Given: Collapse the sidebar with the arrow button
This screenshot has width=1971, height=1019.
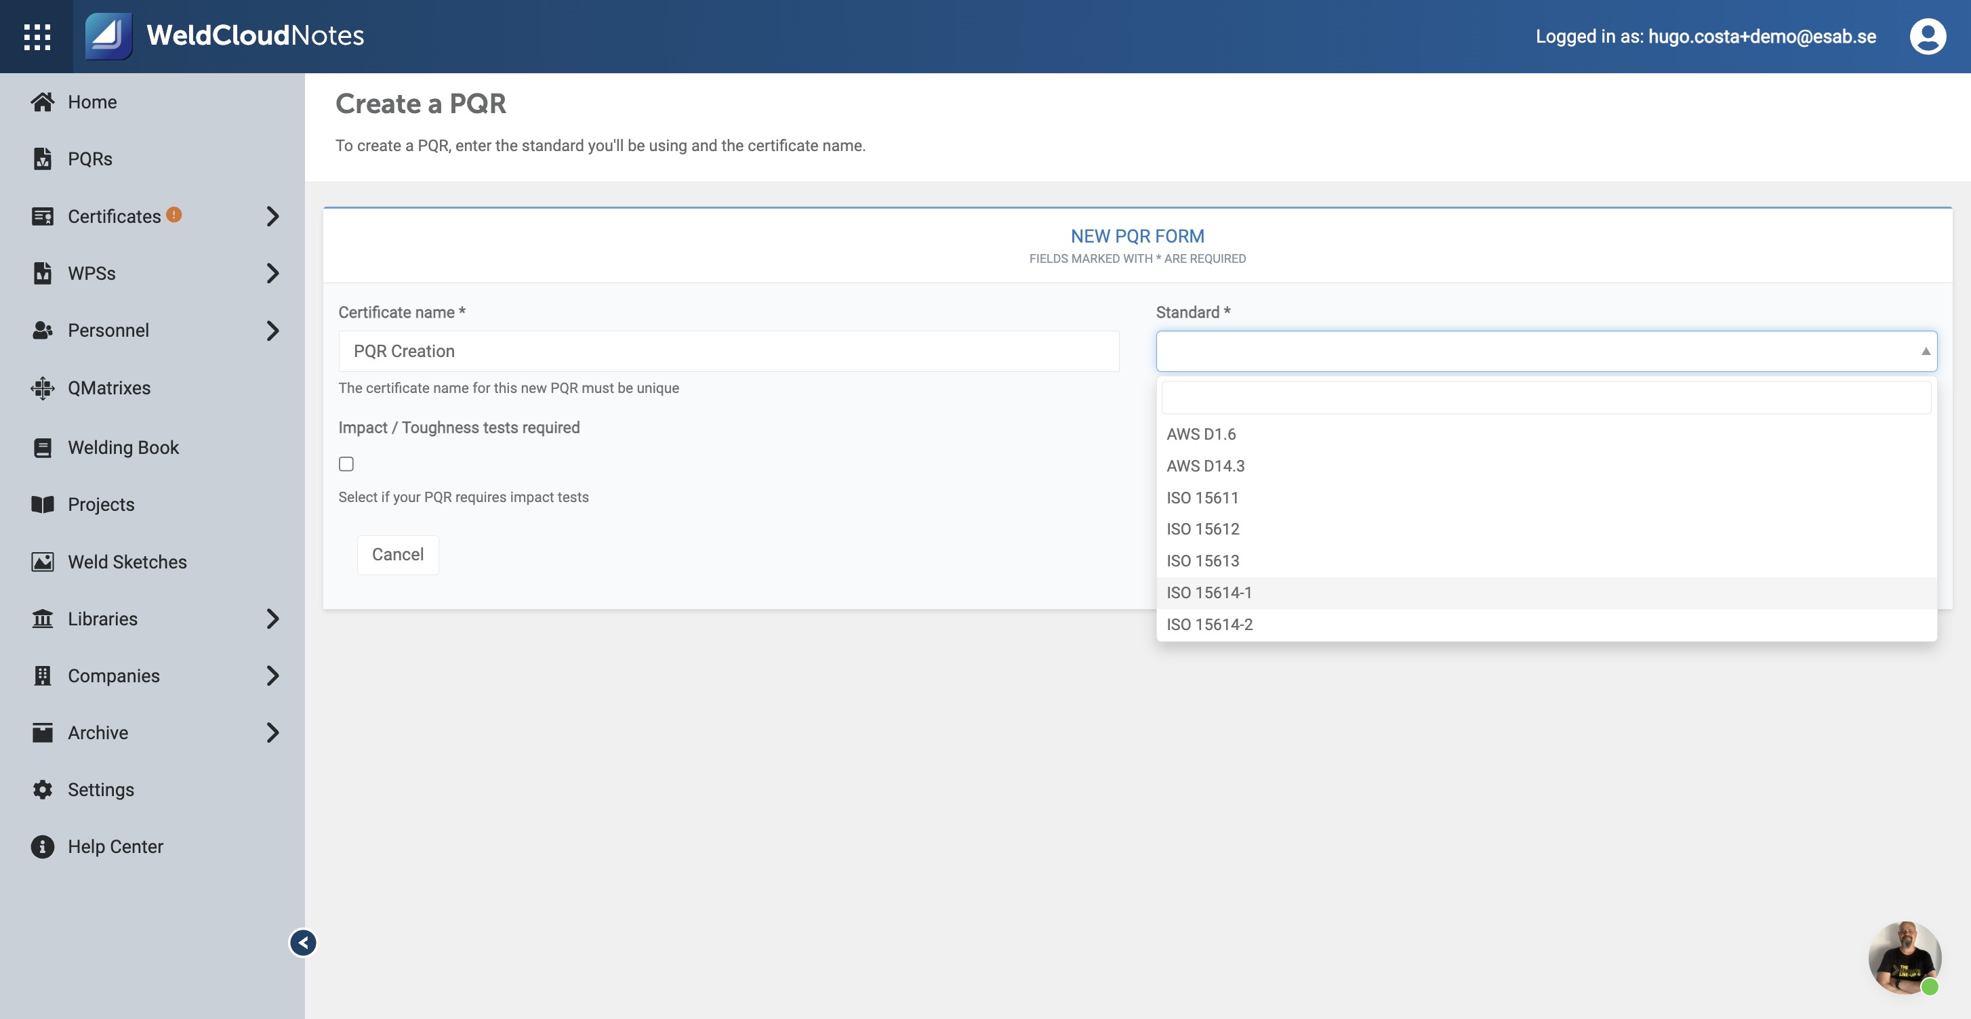Looking at the screenshot, I should [303, 942].
